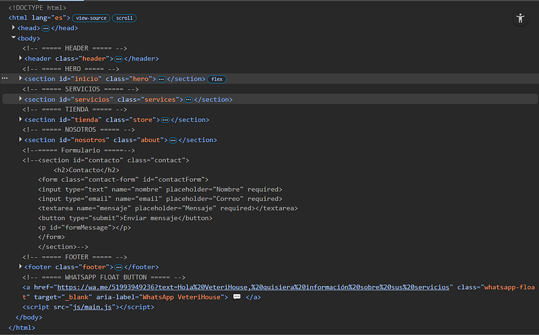Collapse the body element
The height and width of the screenshot is (335, 539).
tap(13, 38)
